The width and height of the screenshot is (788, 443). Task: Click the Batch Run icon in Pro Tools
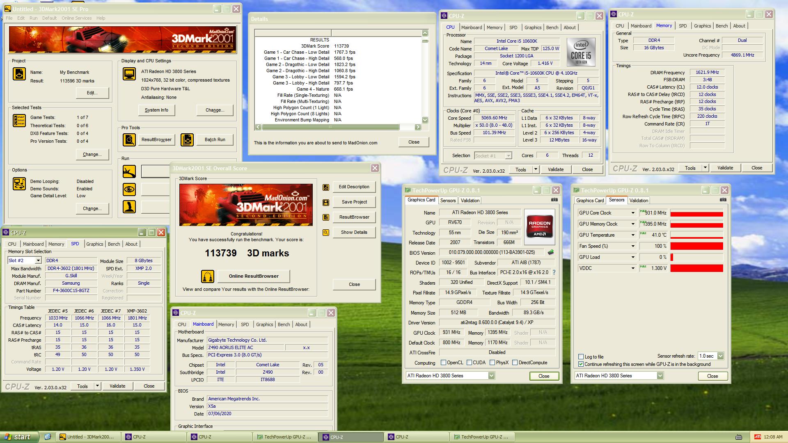187,140
